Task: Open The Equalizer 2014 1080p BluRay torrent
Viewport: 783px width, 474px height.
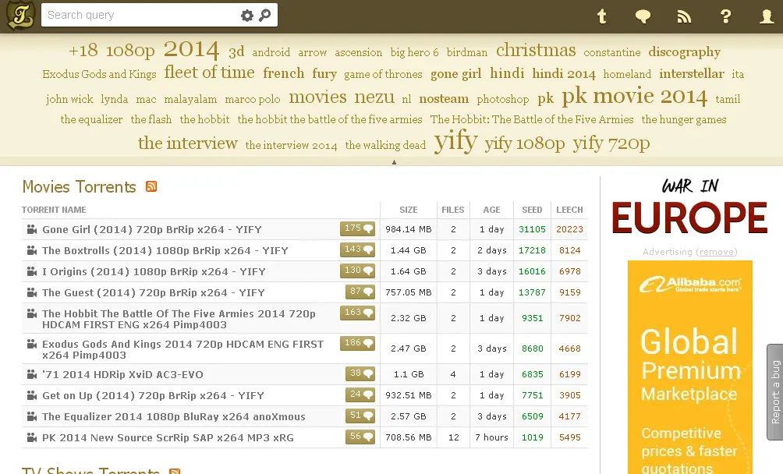Action: point(173,416)
